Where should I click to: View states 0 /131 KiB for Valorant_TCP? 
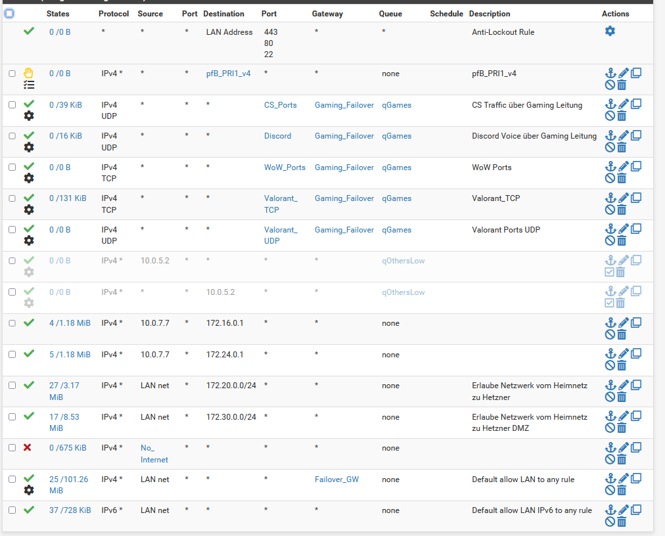click(x=68, y=198)
